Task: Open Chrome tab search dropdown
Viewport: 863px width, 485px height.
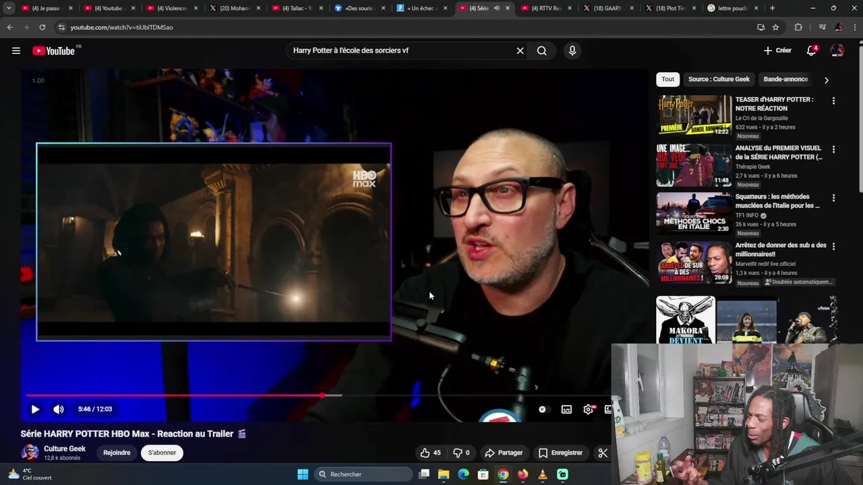Action: pyautogui.click(x=9, y=8)
